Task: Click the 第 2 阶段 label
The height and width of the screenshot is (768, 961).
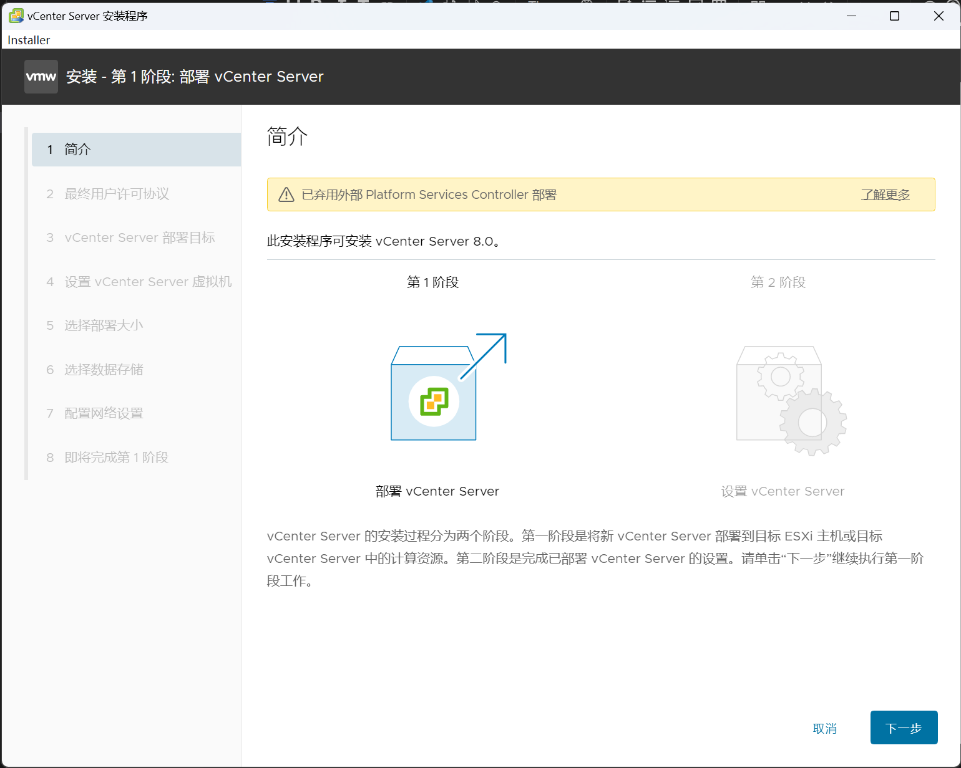Action: 778,282
